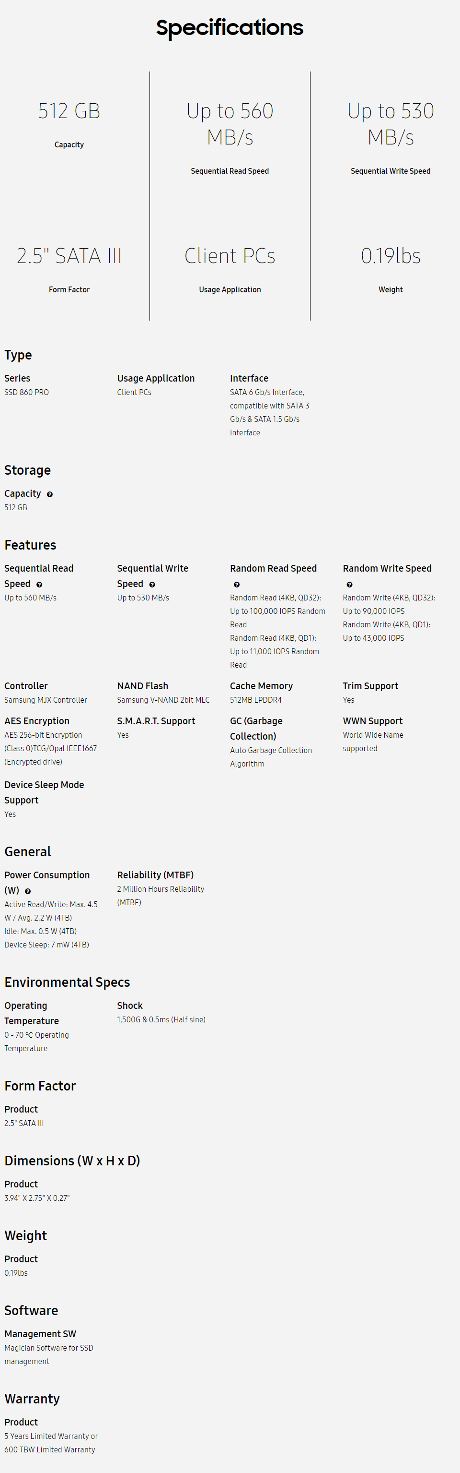Click the Capacity help tooltip icon
This screenshot has height=1473, width=460.
tap(50, 494)
